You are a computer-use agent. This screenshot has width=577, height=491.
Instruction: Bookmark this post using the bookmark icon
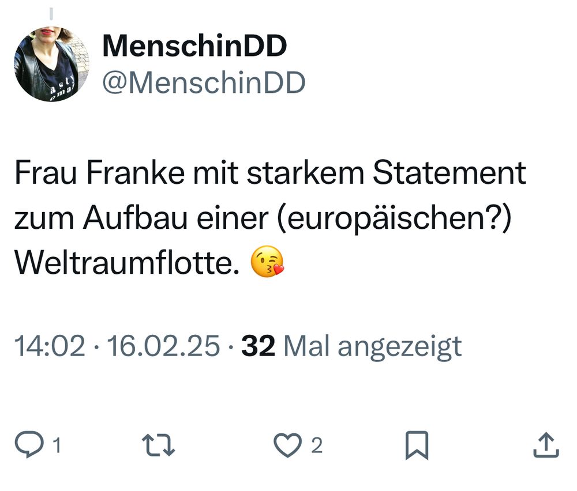pos(418,444)
